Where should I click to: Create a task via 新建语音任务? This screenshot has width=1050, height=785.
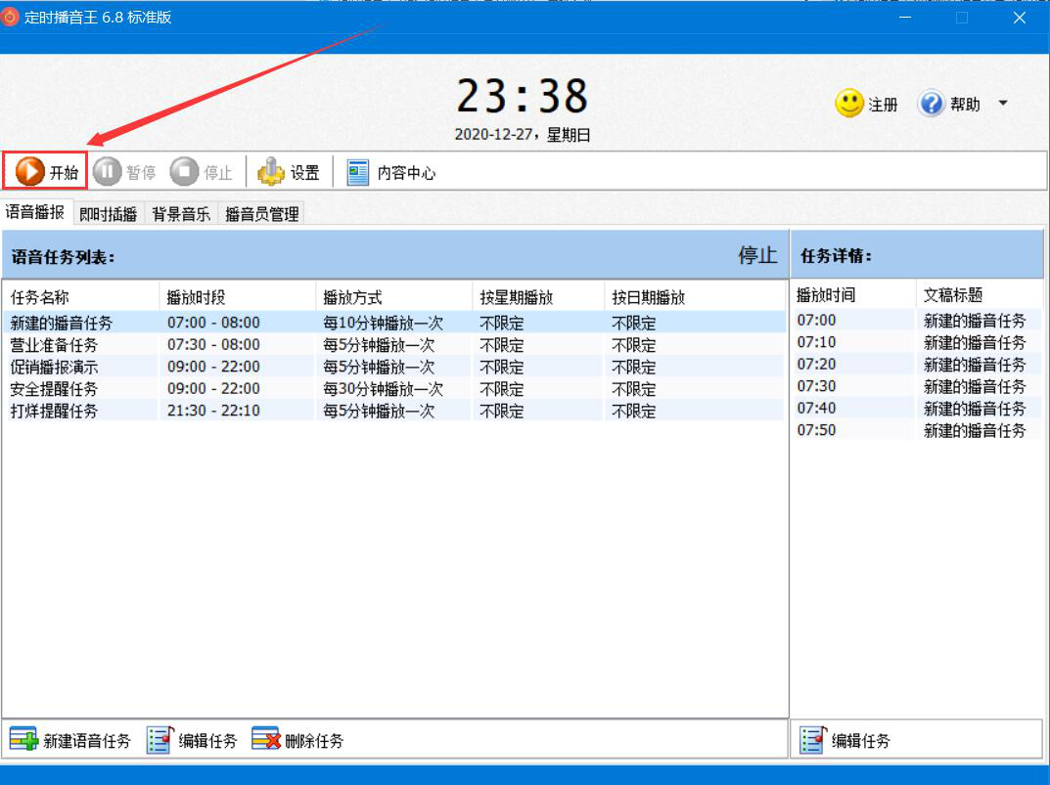pos(70,740)
